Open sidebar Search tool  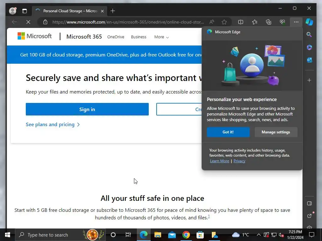pos(309,35)
